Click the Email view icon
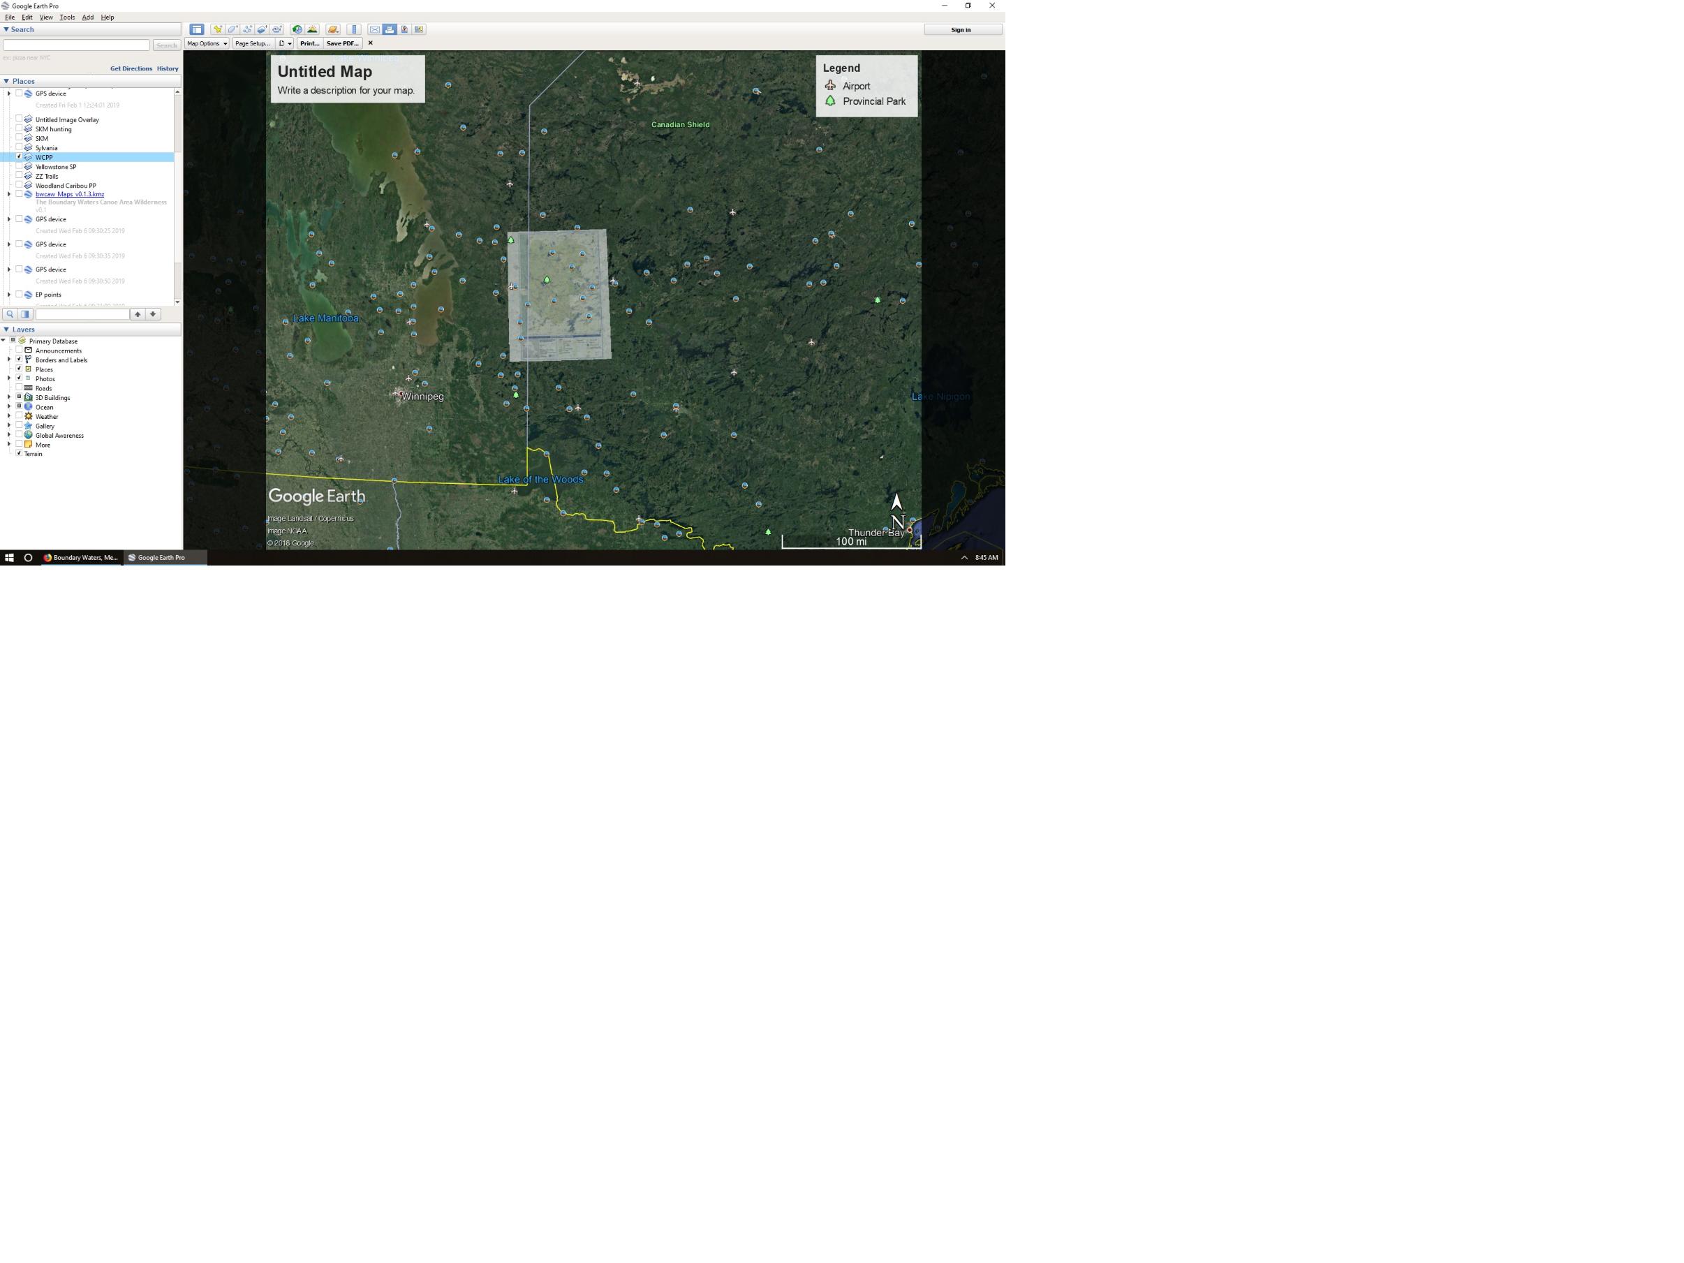 coord(374,29)
